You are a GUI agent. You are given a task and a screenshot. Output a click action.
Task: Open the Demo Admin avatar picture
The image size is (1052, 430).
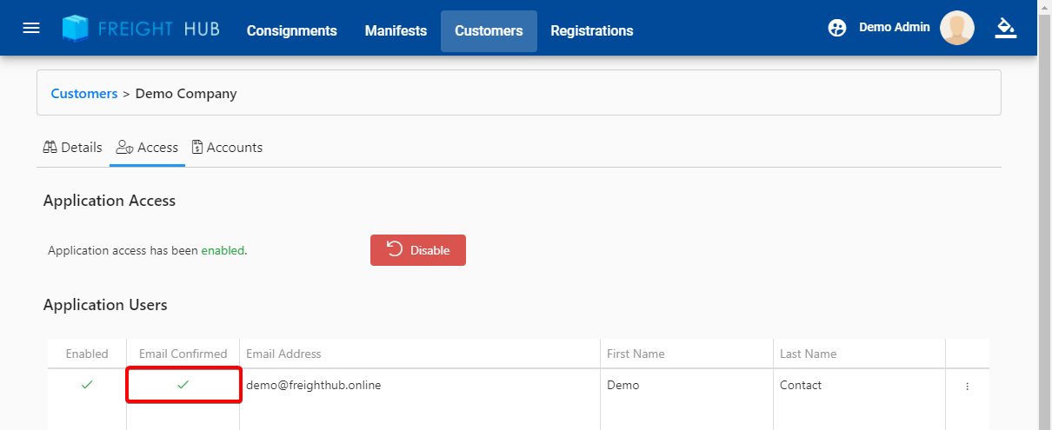point(957,28)
